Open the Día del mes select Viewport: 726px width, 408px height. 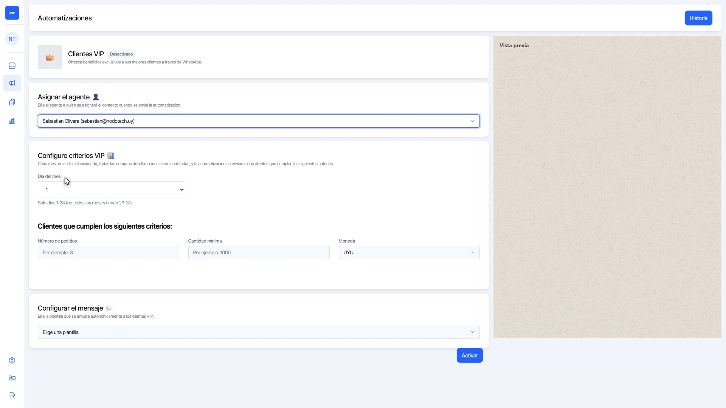[x=112, y=190]
